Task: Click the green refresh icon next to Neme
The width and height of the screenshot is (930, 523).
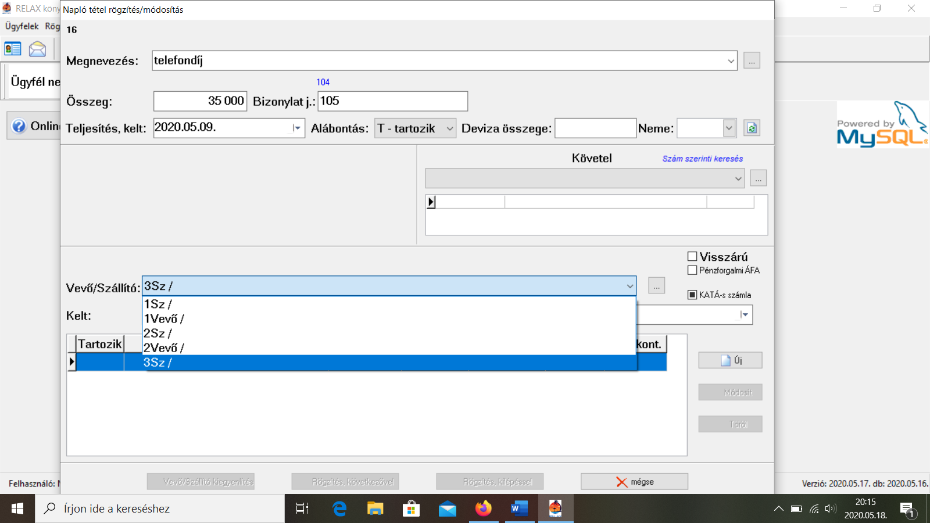Action: [x=752, y=128]
